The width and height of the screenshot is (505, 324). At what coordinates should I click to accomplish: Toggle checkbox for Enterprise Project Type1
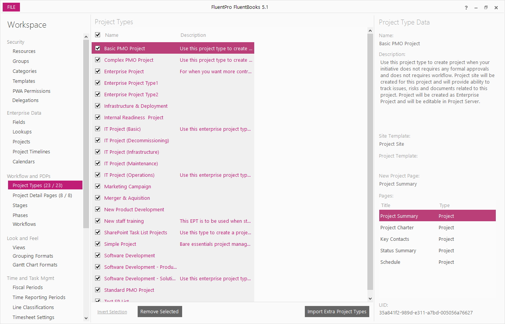[x=98, y=83]
